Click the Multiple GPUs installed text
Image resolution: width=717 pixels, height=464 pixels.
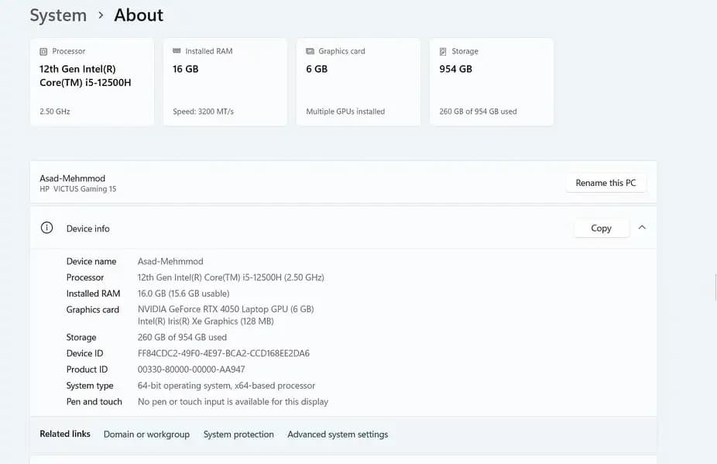pos(345,112)
